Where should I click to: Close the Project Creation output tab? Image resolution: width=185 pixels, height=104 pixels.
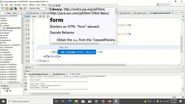[x=82, y=74]
